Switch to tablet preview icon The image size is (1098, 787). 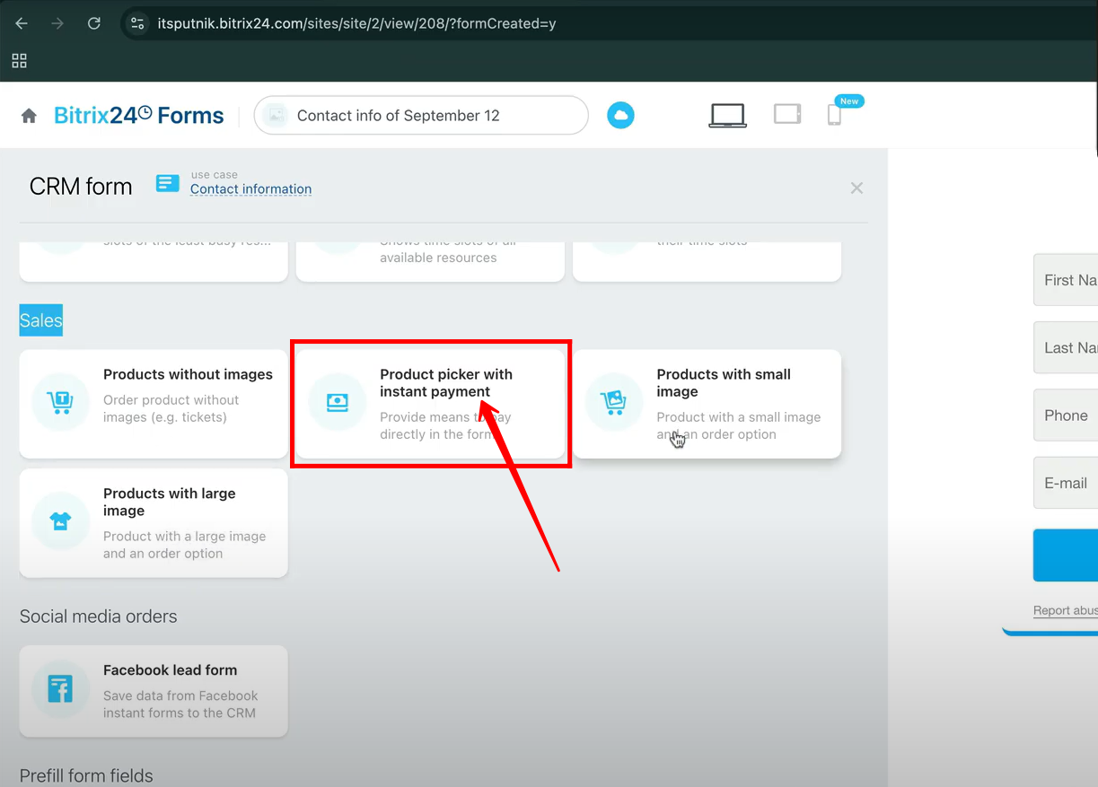pyautogui.click(x=786, y=114)
